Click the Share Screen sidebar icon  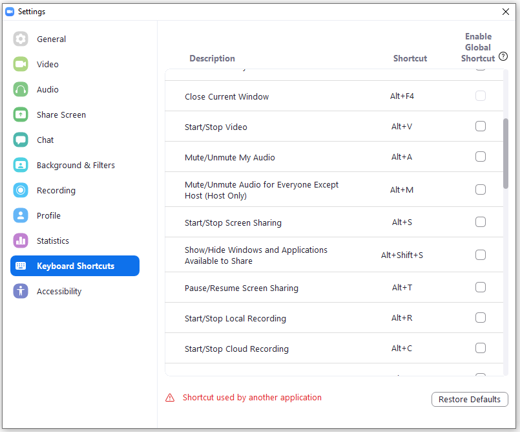[21, 114]
